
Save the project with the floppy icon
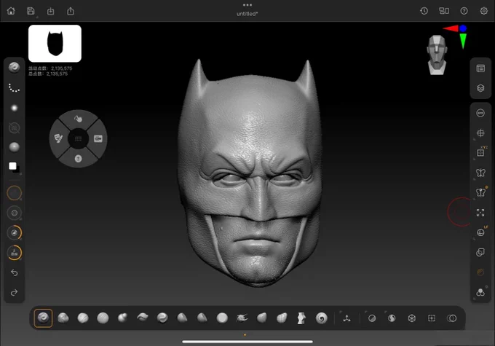tap(31, 11)
